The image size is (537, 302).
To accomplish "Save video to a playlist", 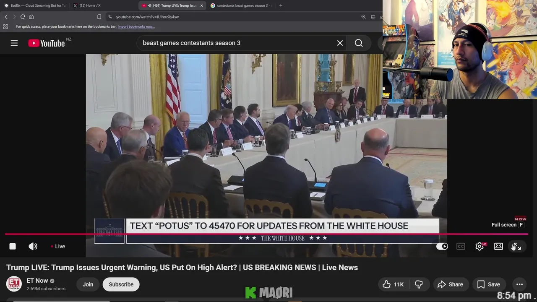I will pyautogui.click(x=489, y=284).
